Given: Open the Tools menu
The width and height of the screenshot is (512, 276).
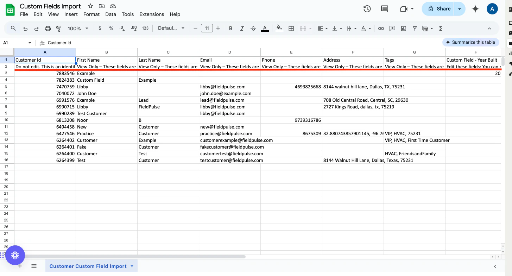Looking at the screenshot, I should pos(128,14).
